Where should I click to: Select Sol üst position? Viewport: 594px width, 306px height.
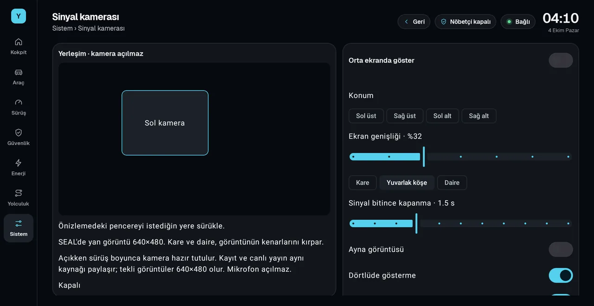click(366, 116)
